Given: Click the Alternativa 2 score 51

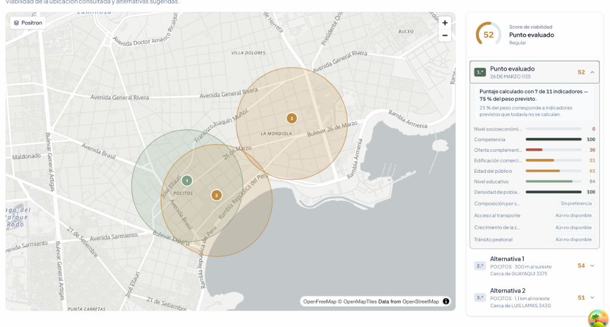Looking at the screenshot, I should [581, 298].
